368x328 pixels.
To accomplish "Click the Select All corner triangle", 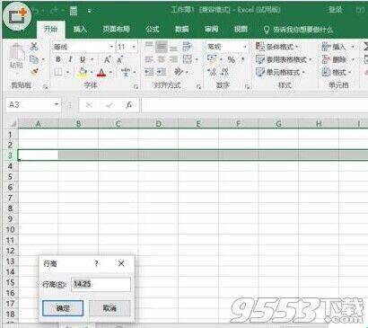I will [13, 124].
